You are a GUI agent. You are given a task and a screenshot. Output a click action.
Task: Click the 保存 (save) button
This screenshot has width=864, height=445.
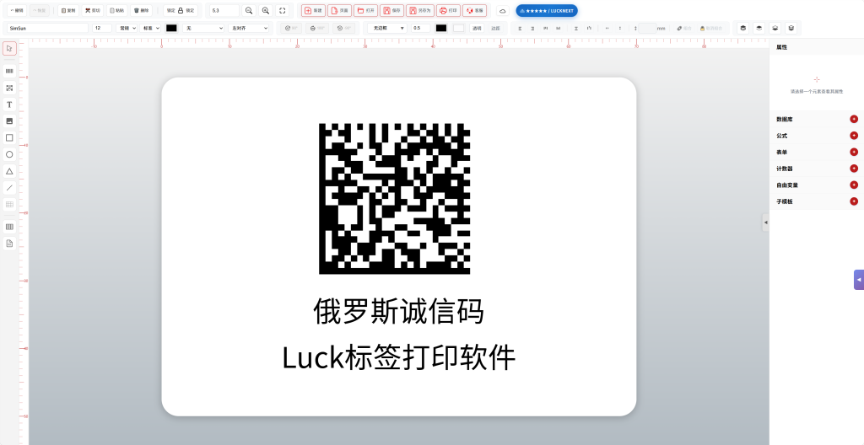[391, 10]
